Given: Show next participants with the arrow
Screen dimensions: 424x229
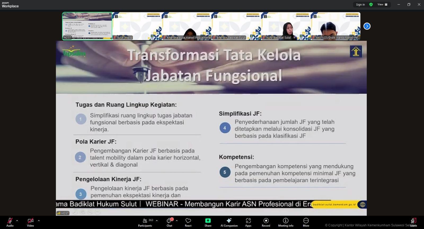Looking at the screenshot, I should (367, 26).
